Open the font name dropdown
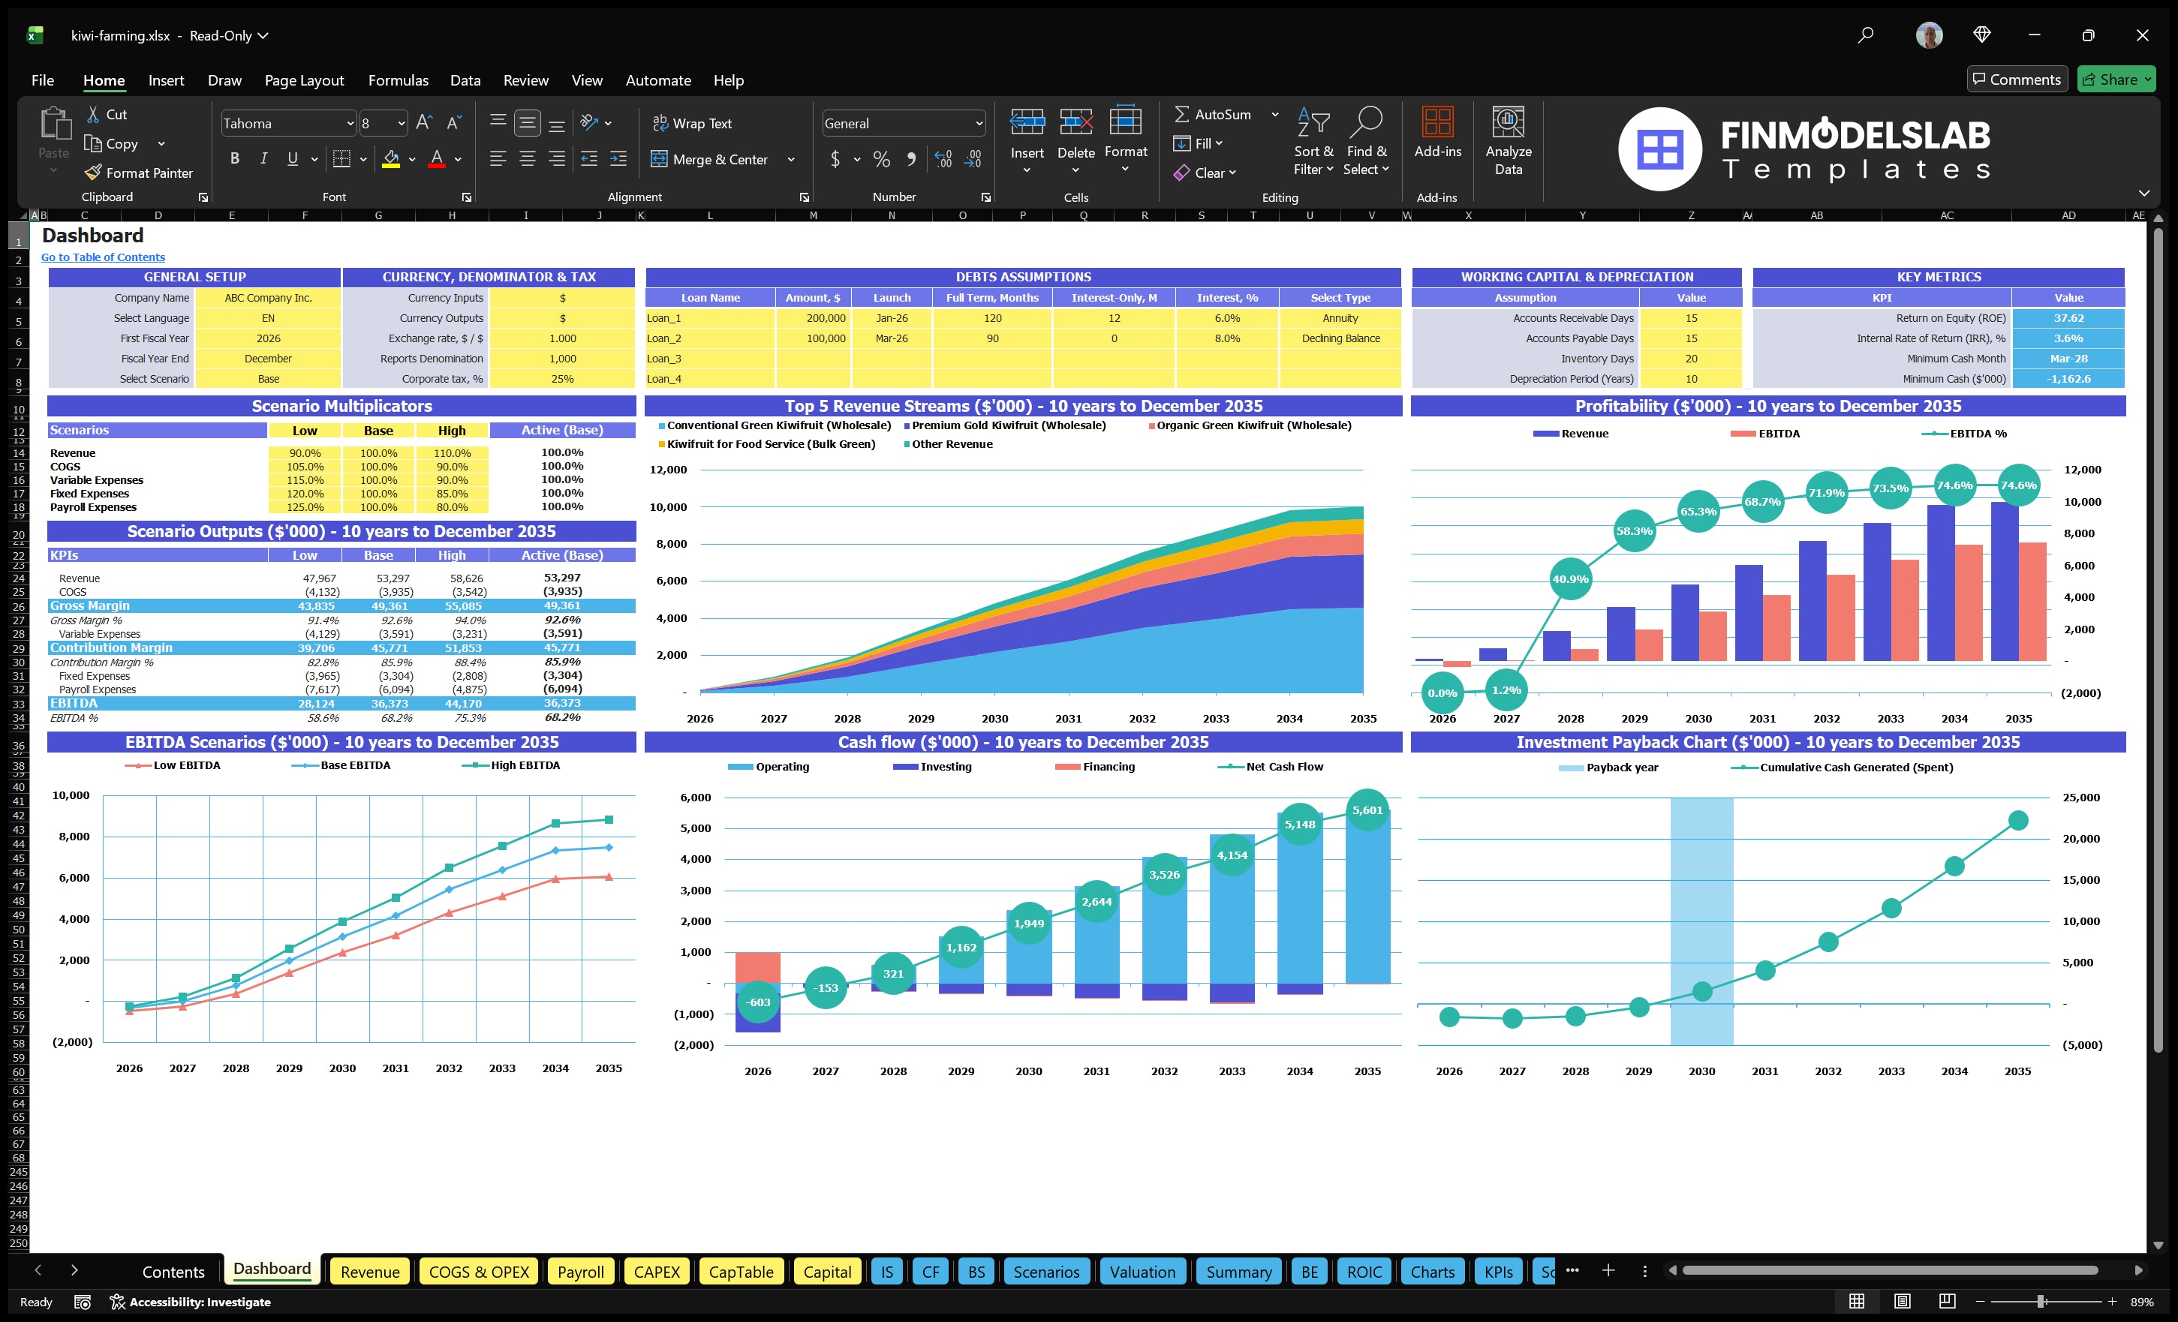2178x1322 pixels. point(350,123)
